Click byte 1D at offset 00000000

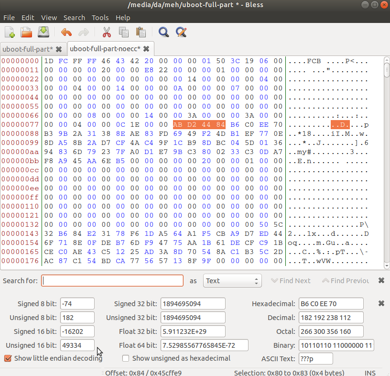coord(49,61)
